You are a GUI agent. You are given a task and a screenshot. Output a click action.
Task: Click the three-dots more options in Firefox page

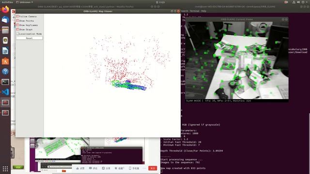click(x=144, y=168)
